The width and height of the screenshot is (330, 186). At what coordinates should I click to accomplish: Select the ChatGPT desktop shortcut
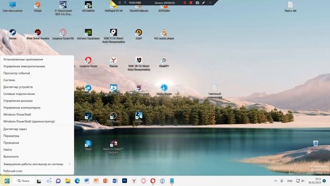click(x=164, y=62)
